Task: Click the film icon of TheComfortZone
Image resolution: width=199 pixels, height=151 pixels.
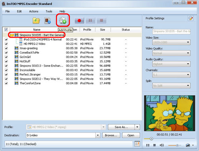Action: pyautogui.click(x=16, y=83)
